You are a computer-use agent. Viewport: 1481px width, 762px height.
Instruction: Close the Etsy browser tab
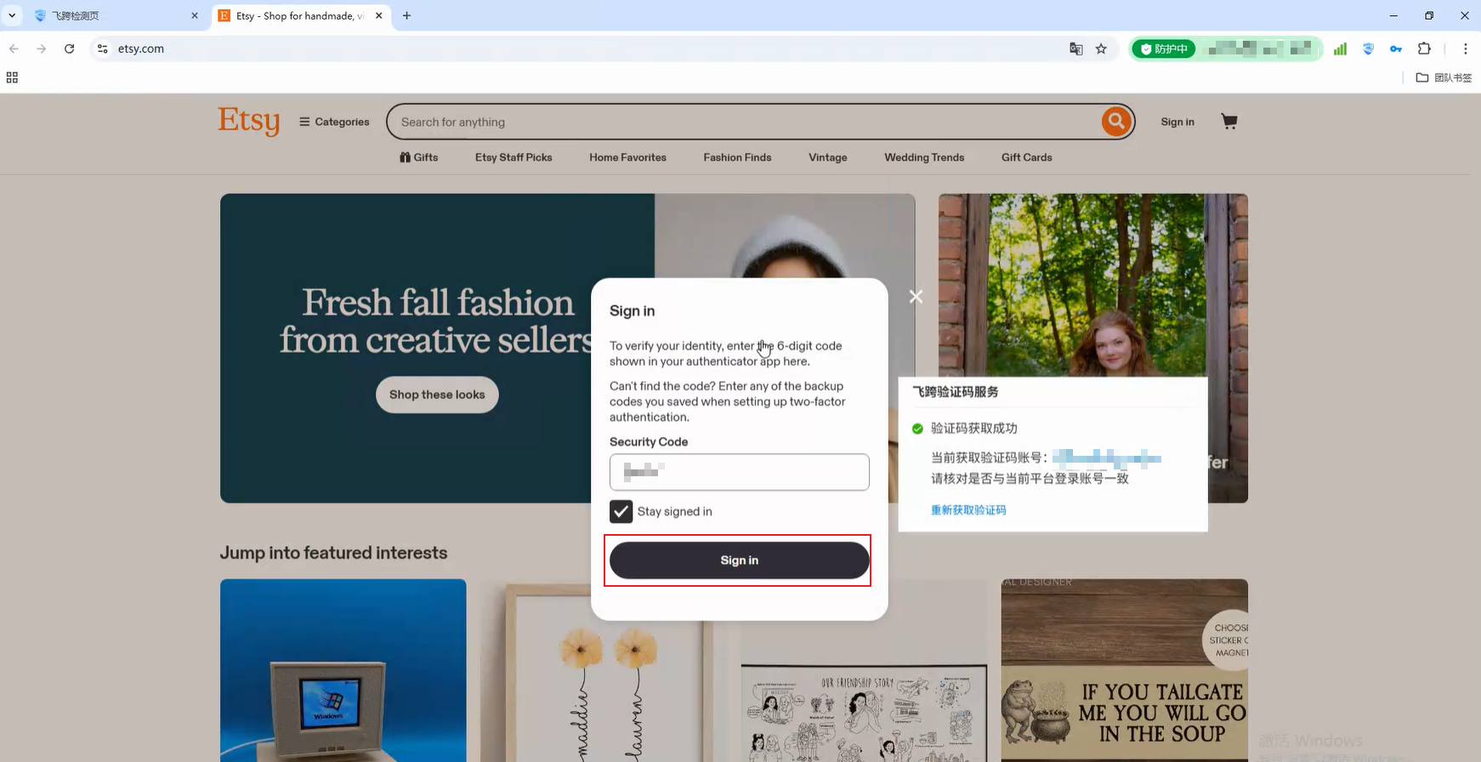coord(379,15)
